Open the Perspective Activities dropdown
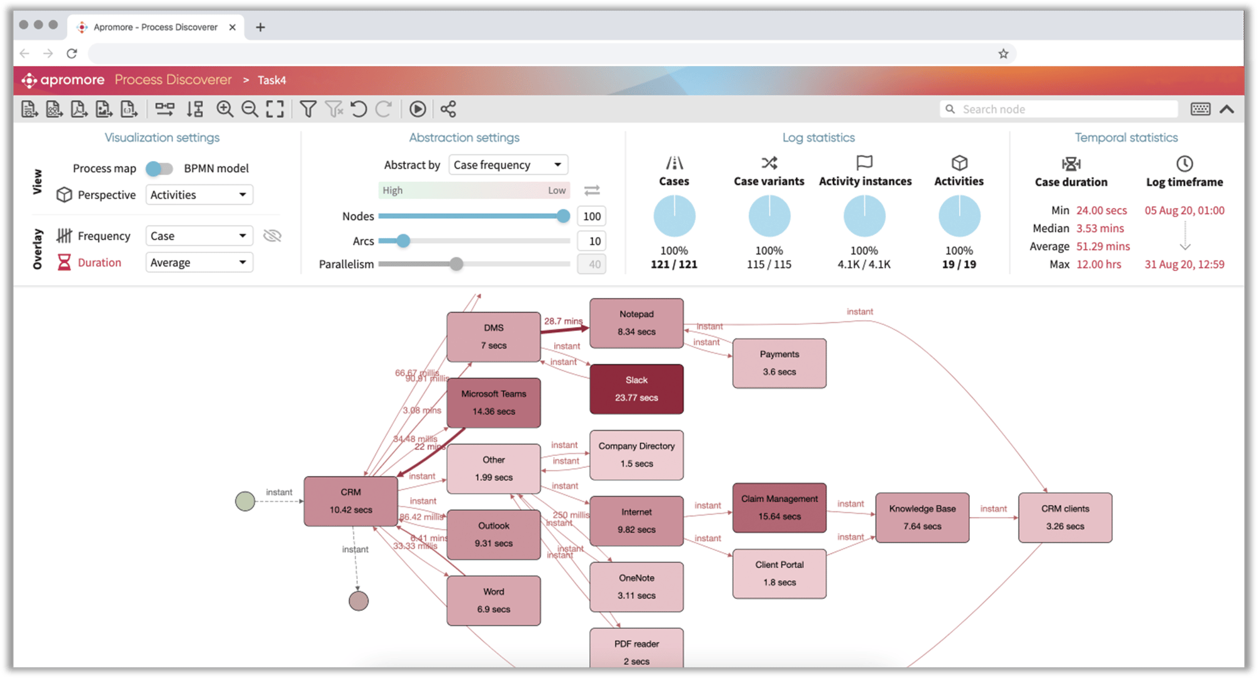The width and height of the screenshot is (1258, 678). 199,195
